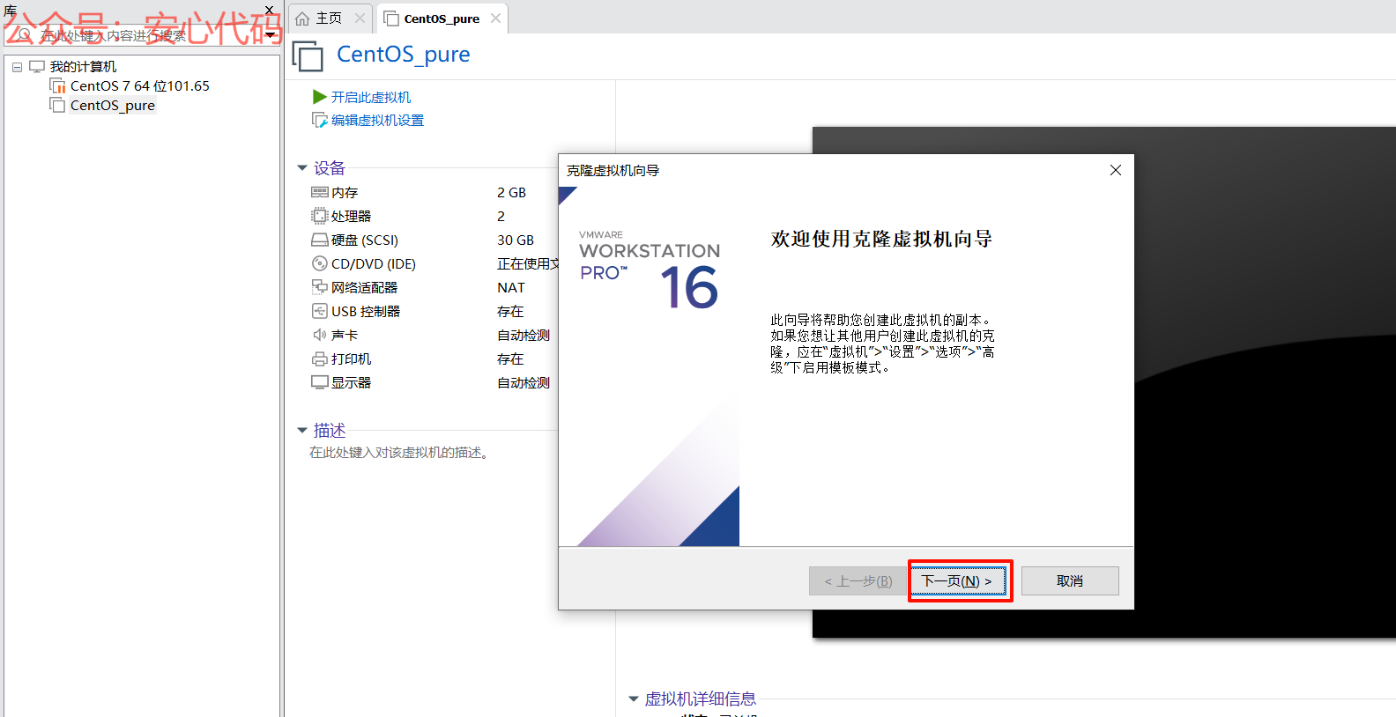
Task: Close the library panel
Action: coord(270,10)
